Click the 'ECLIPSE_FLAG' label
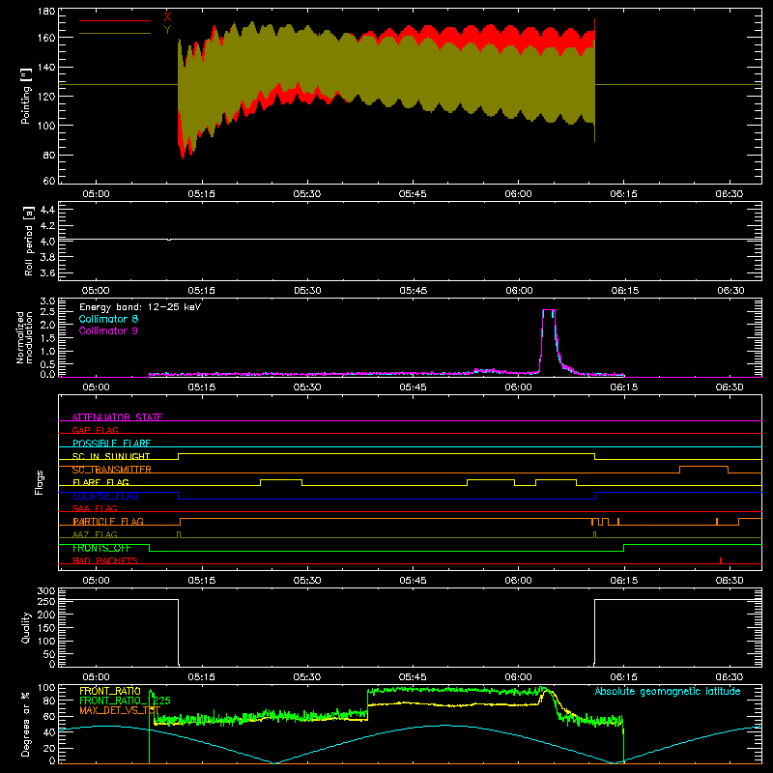Screen dimensions: 773x773 point(105,496)
